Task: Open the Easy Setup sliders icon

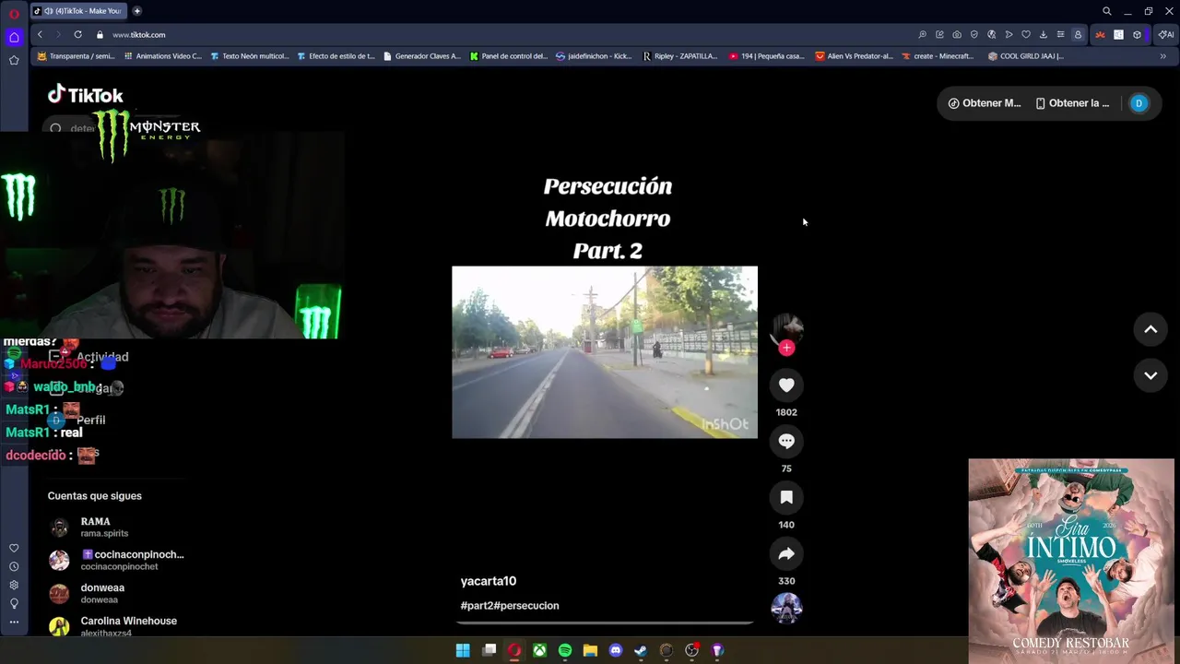Action: click(1060, 35)
